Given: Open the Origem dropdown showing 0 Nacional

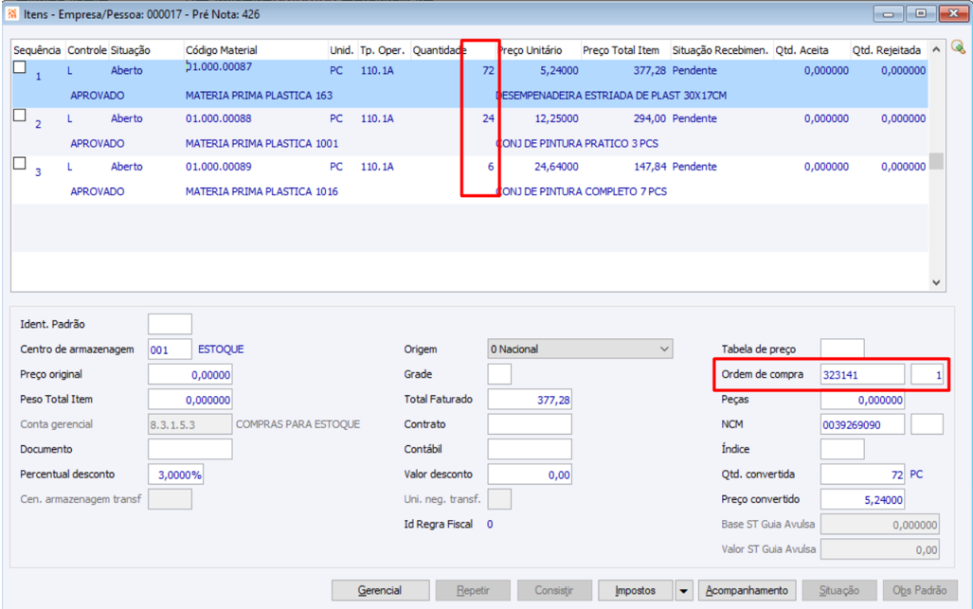Looking at the screenshot, I should click(580, 349).
